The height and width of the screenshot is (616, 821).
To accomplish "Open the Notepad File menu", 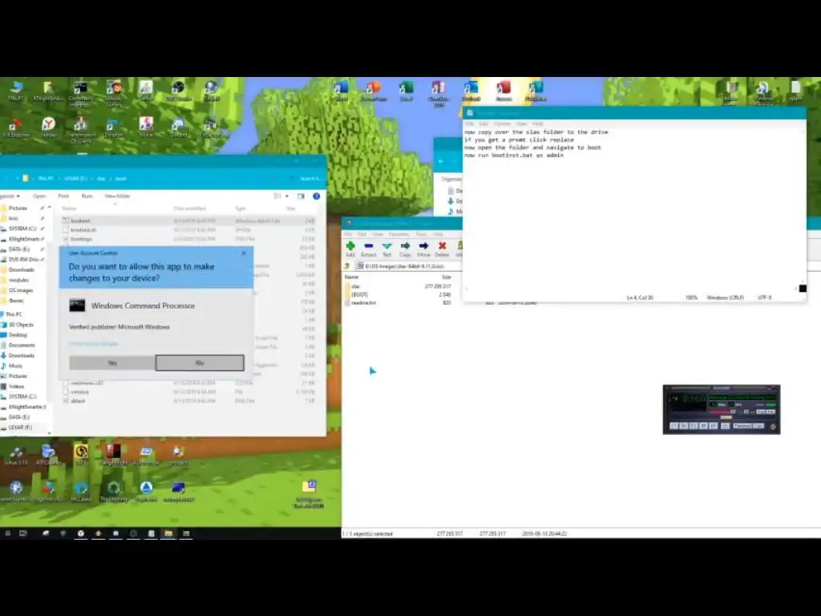I will coord(470,124).
